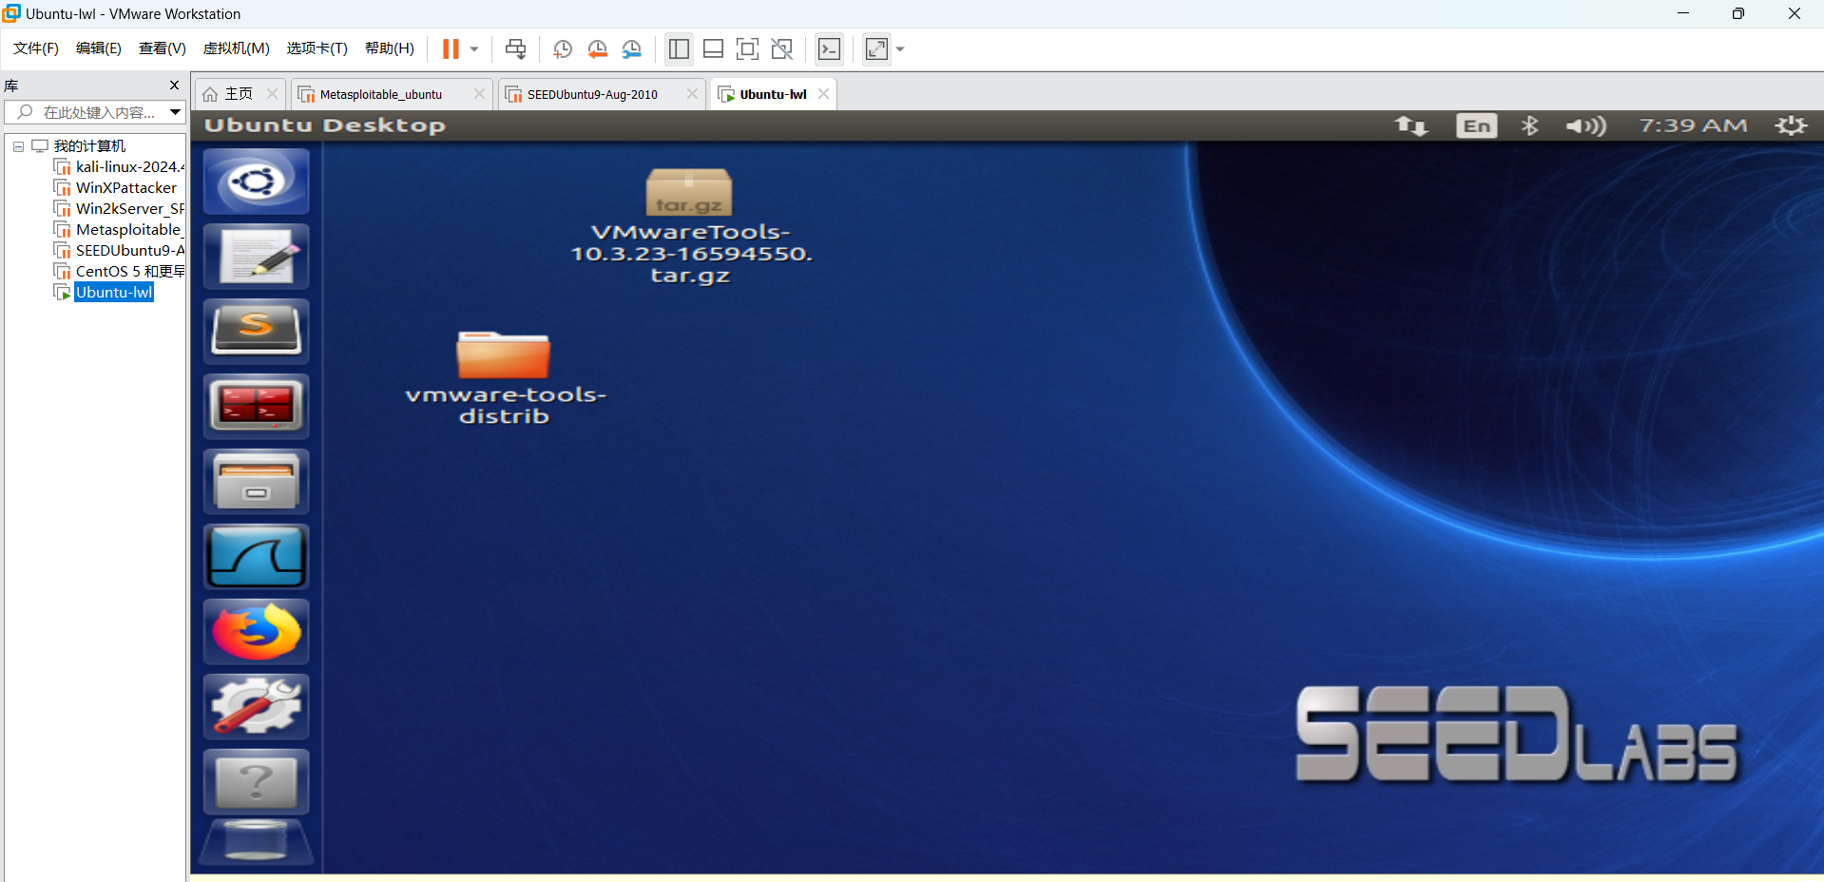Launch the text editor from launcher

point(257,257)
